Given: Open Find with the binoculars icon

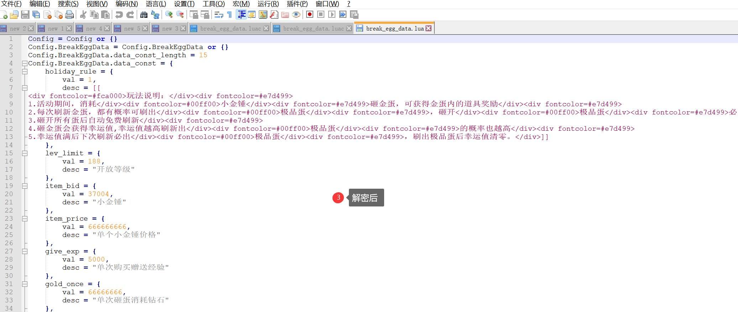Looking at the screenshot, I should tap(144, 15).
